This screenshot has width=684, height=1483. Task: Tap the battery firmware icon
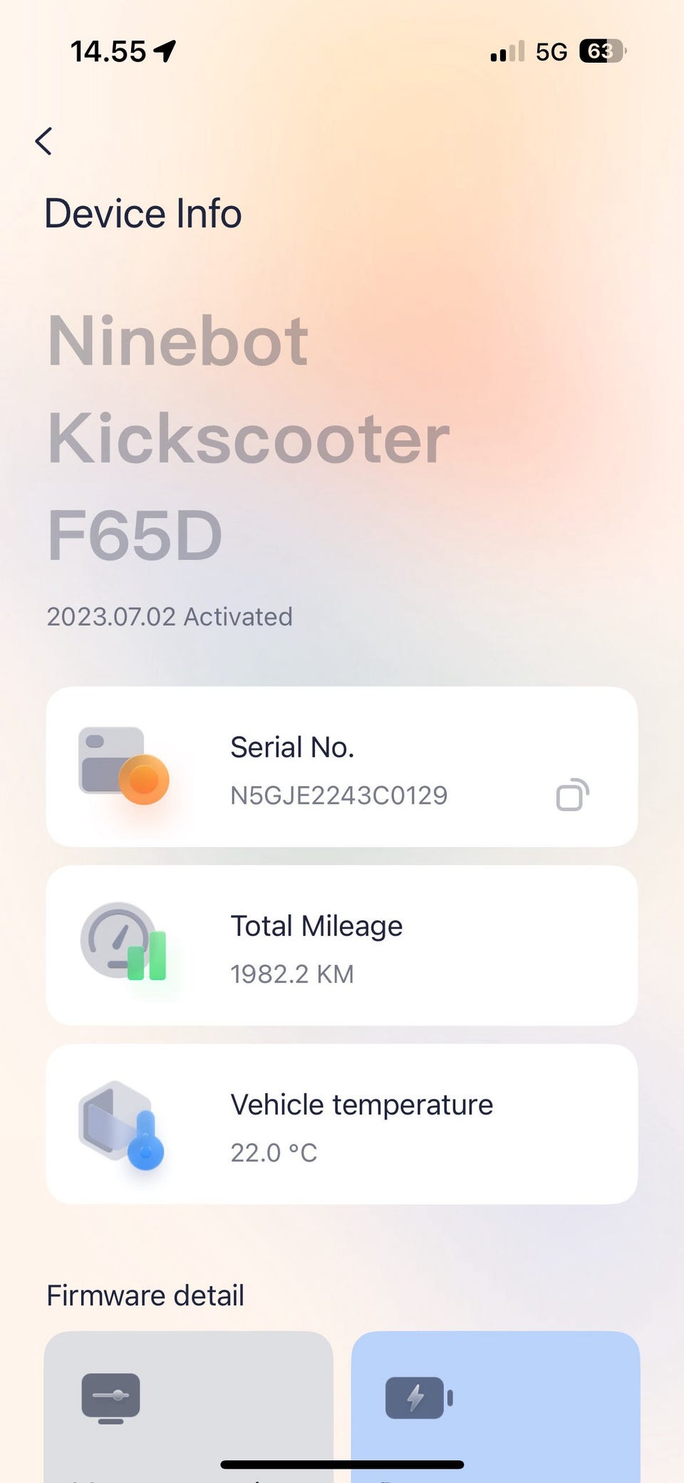(x=418, y=1397)
